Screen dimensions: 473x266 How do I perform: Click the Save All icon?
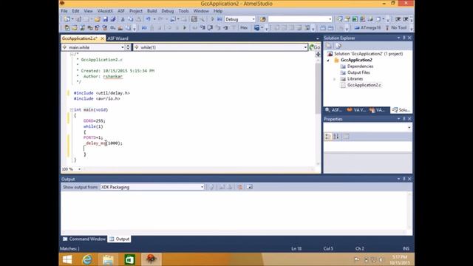tap(113, 19)
